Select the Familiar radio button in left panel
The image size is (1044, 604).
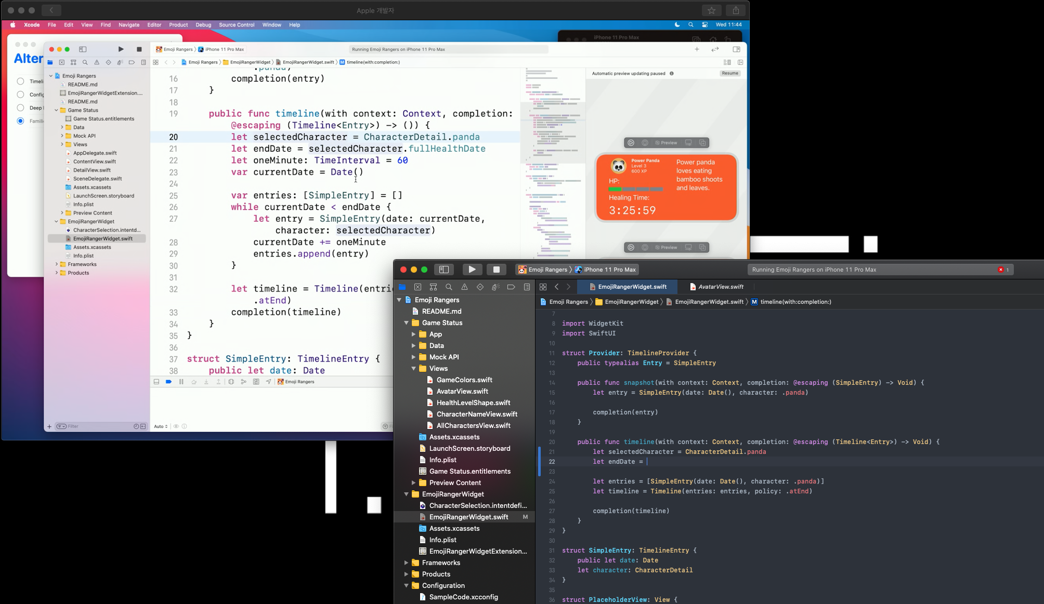point(20,120)
